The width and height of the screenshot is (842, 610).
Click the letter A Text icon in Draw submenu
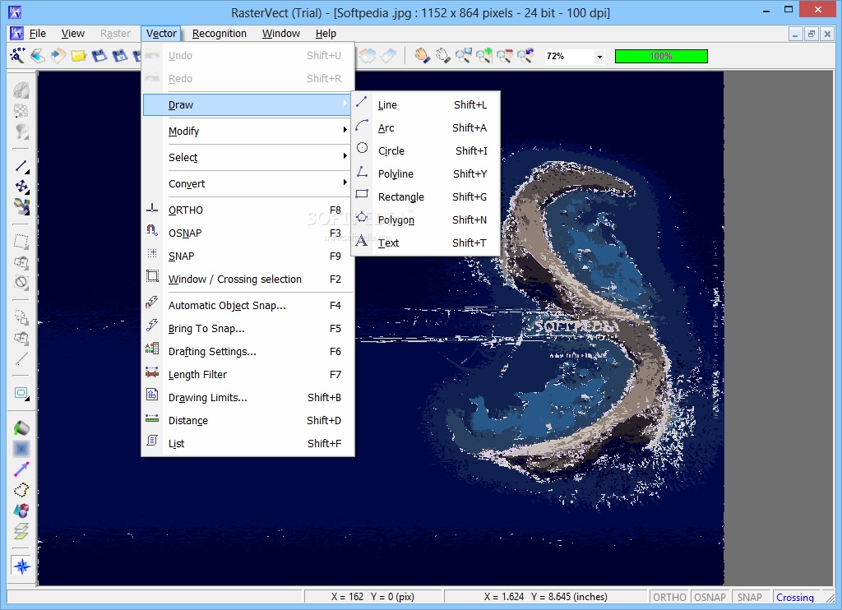(x=362, y=240)
